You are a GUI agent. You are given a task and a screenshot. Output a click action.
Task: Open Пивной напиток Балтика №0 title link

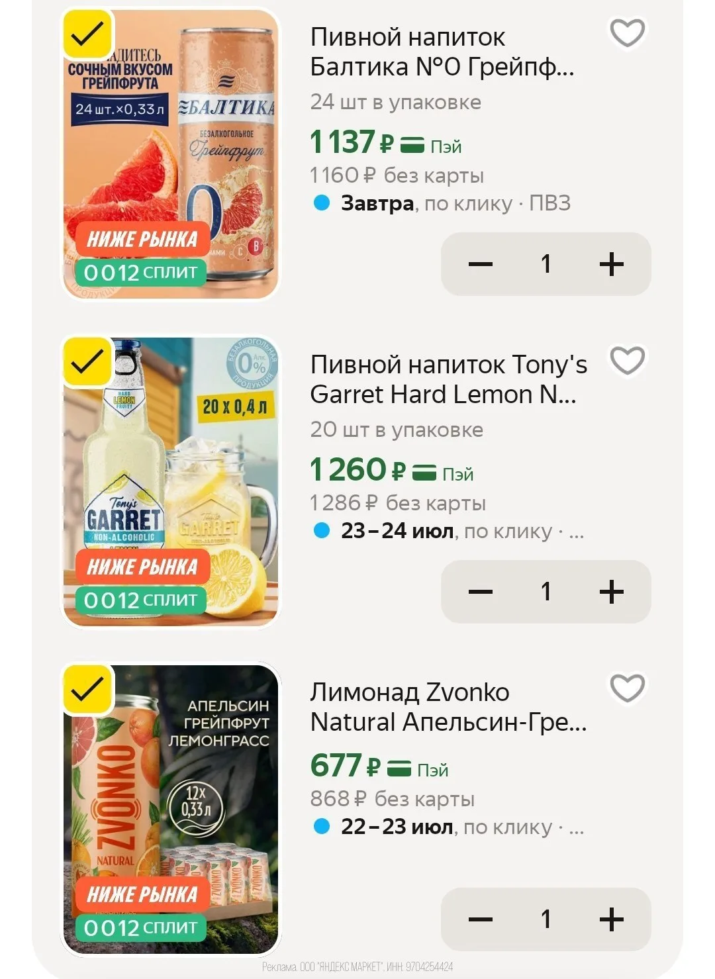pyautogui.click(x=442, y=52)
